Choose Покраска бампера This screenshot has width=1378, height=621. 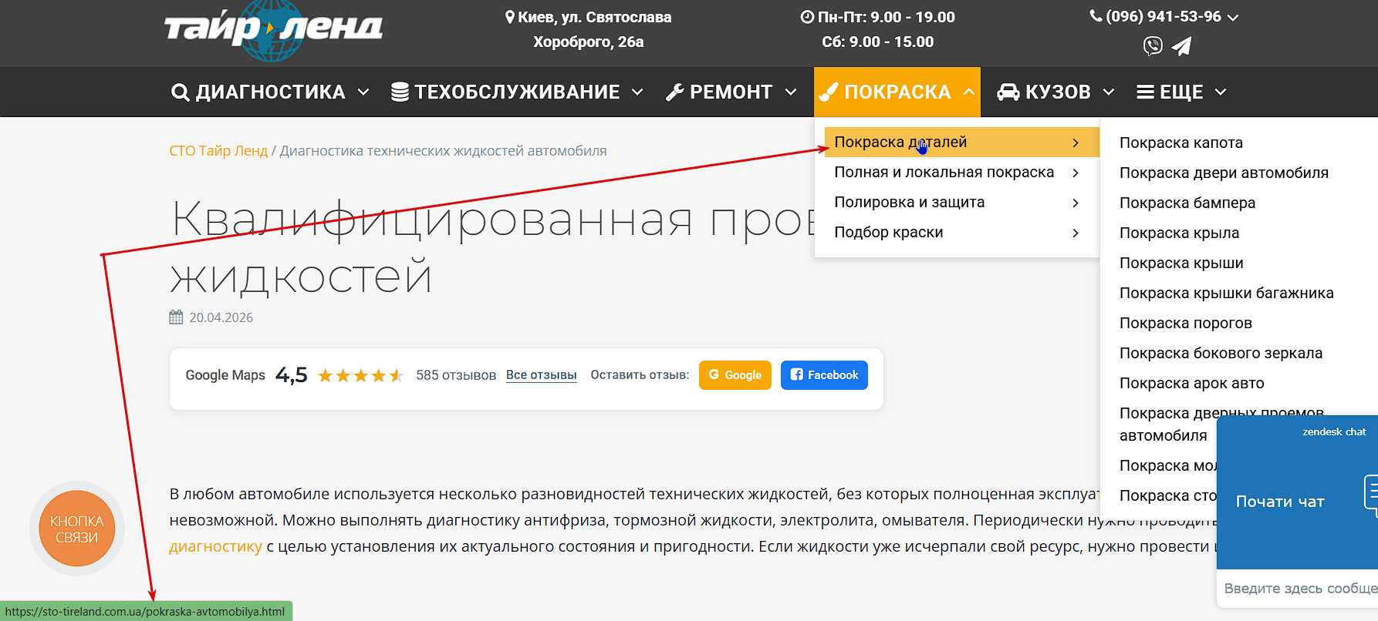(x=1187, y=203)
